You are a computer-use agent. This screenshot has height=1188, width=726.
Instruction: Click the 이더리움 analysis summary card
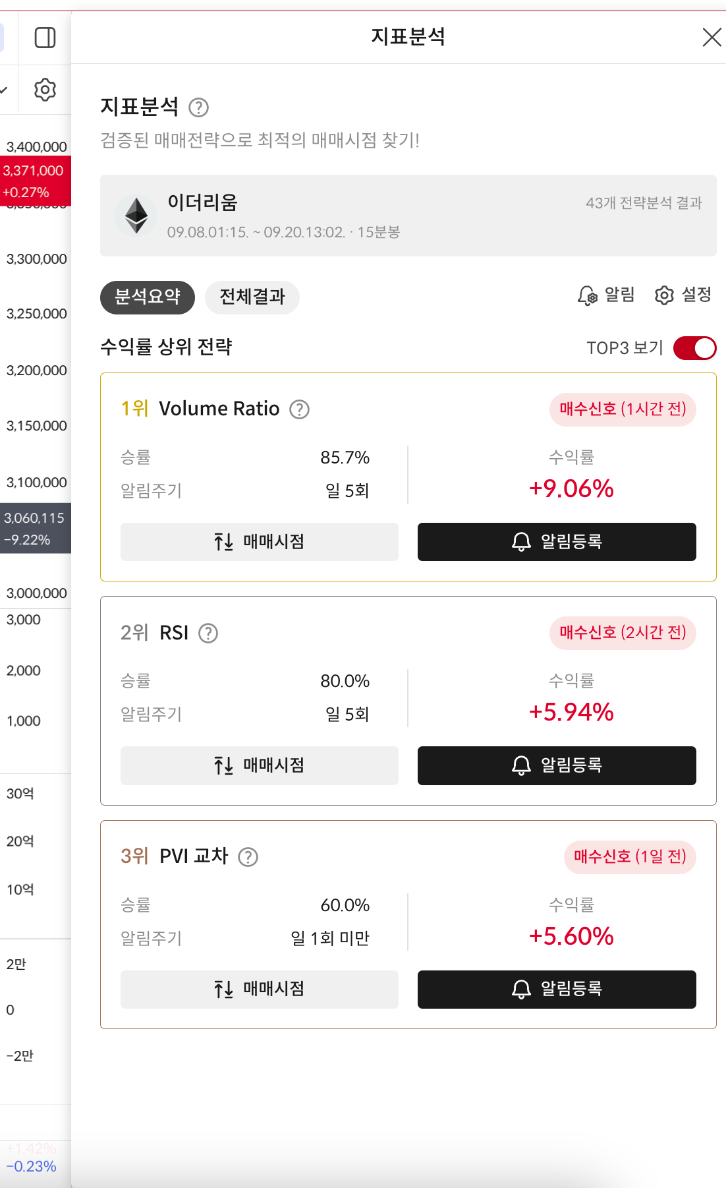pos(408,216)
